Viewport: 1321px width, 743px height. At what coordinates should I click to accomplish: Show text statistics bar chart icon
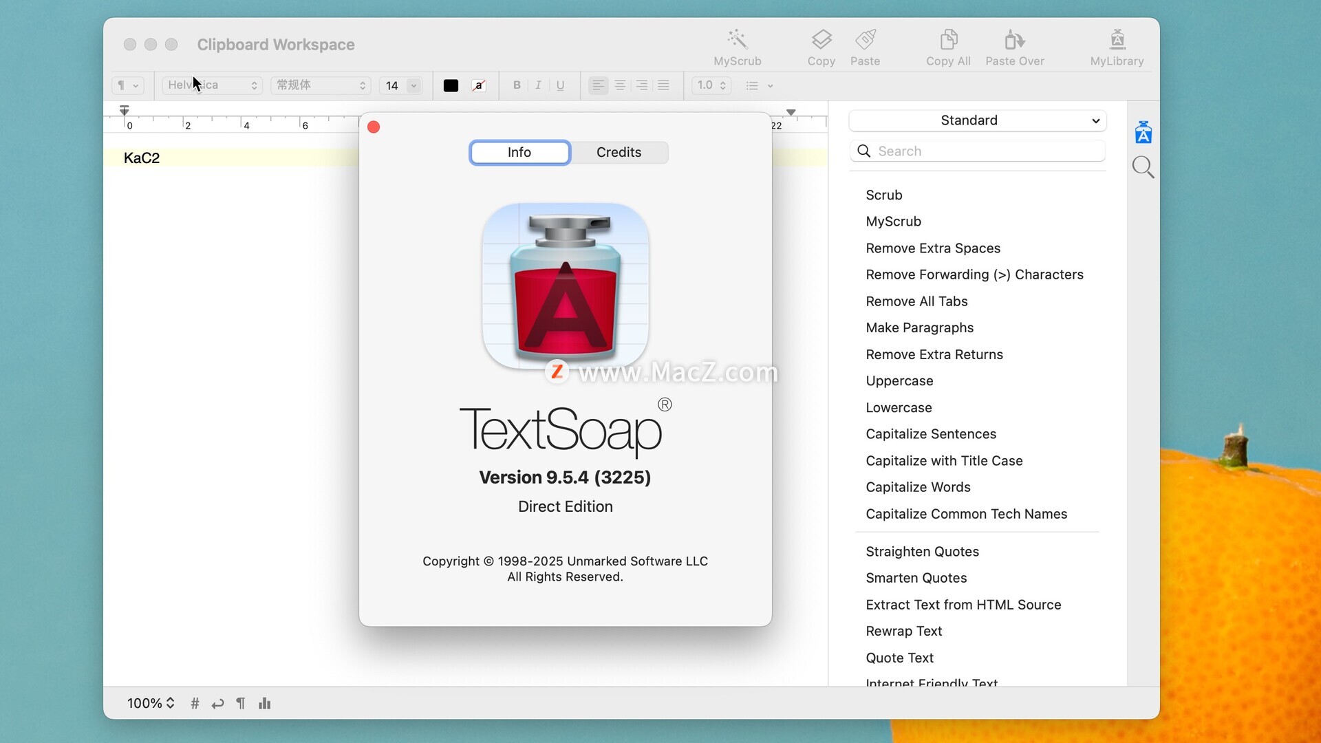(264, 703)
